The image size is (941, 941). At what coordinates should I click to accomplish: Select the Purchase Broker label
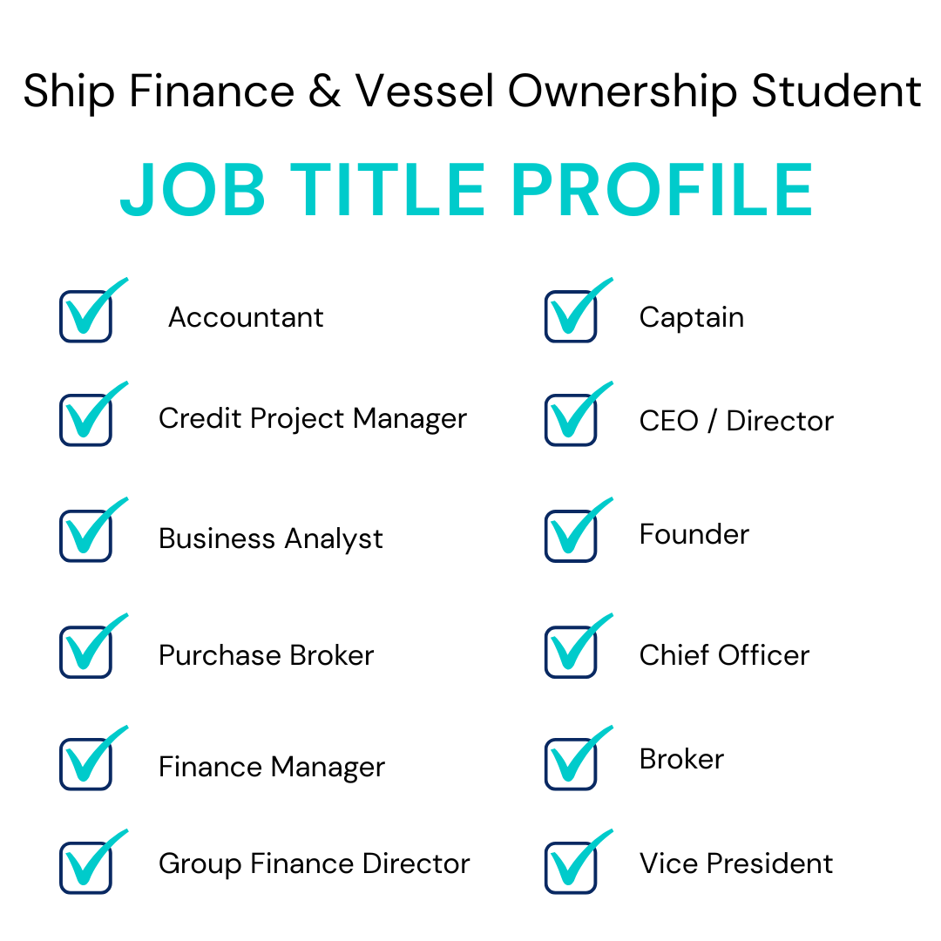[266, 655]
